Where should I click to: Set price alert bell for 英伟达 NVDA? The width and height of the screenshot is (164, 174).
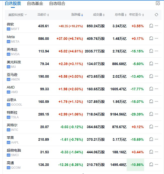coord(151,51)
